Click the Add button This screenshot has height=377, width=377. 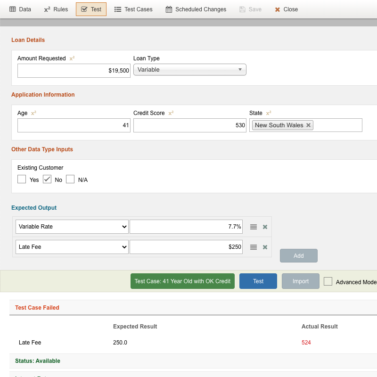coord(299,255)
